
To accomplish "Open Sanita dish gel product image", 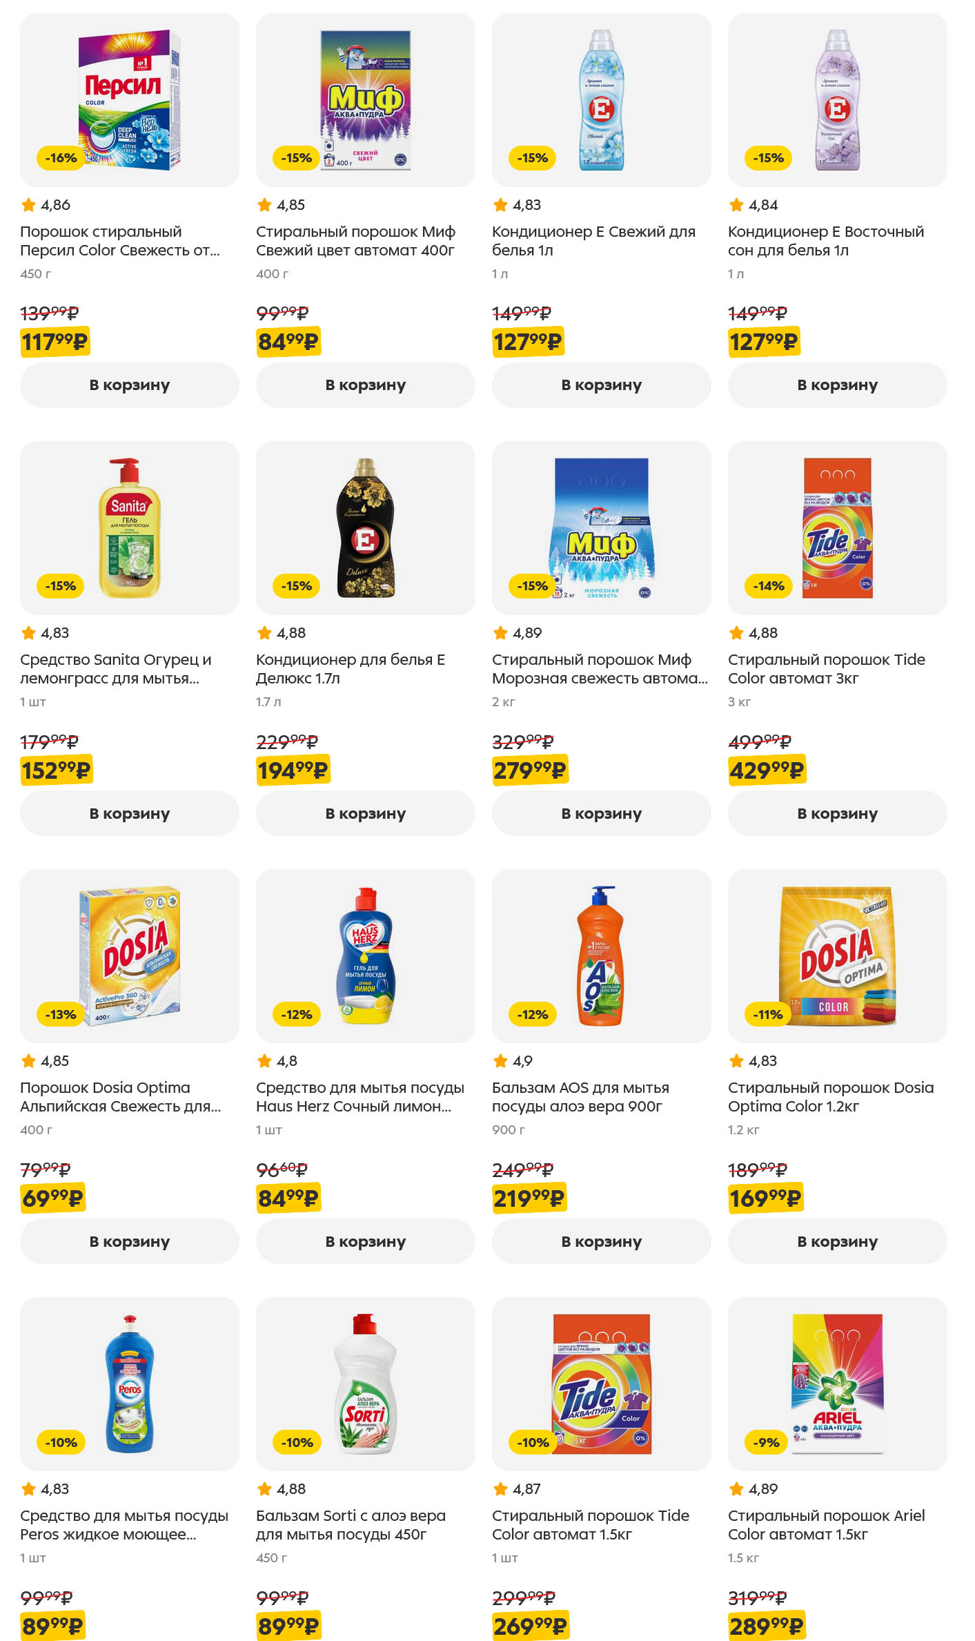I will point(129,528).
